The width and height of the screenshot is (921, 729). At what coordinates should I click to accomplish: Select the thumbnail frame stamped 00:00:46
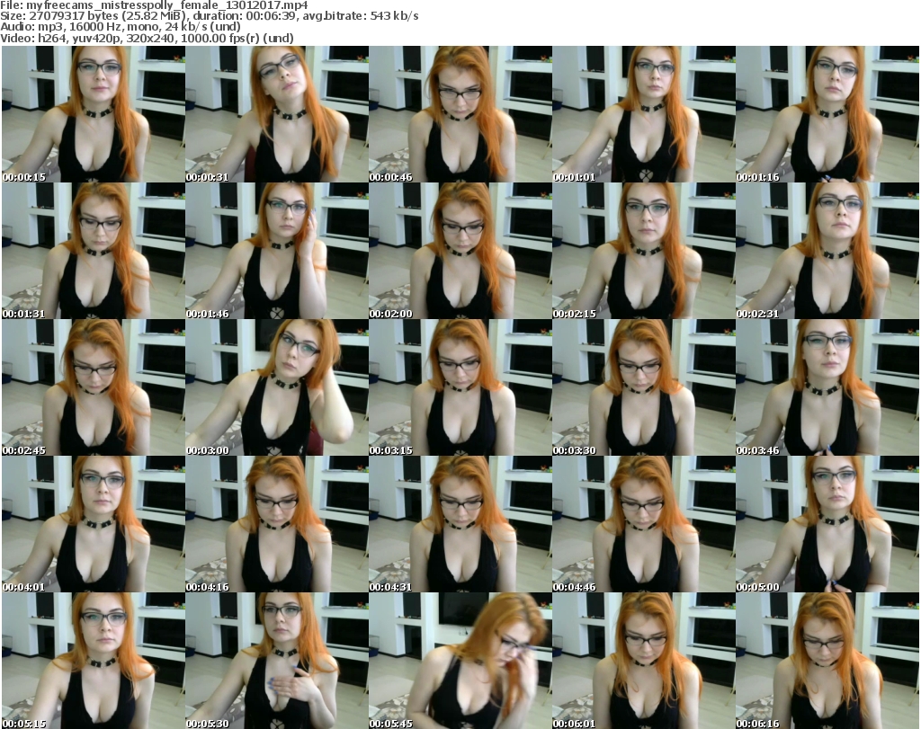coord(460,114)
